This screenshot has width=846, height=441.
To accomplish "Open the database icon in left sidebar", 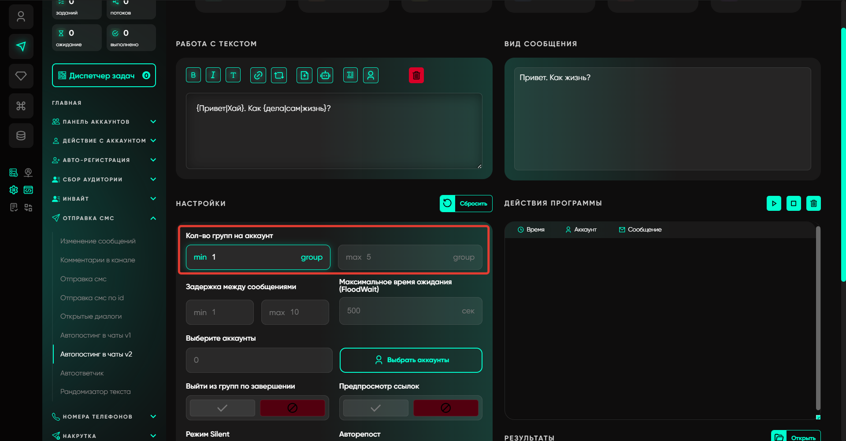I will point(21,136).
